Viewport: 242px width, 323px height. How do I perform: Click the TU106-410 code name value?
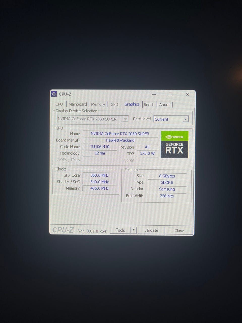100,147
